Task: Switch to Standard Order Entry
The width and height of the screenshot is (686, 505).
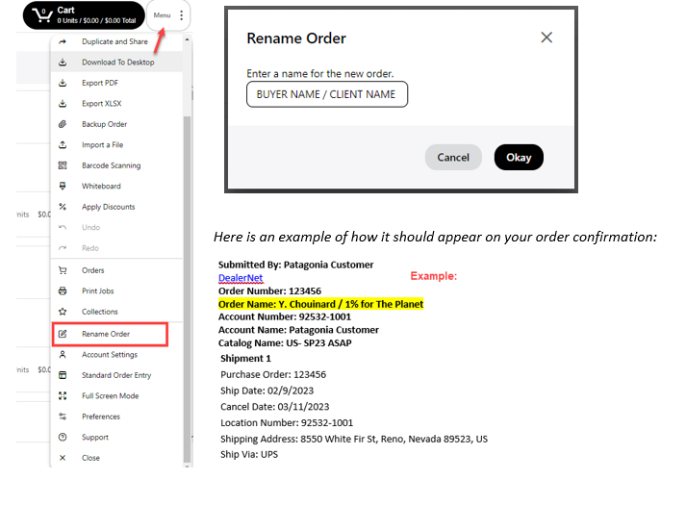Action: coord(116,375)
